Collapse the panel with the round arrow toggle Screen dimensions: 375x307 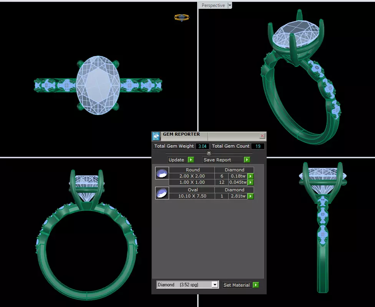click(209, 153)
